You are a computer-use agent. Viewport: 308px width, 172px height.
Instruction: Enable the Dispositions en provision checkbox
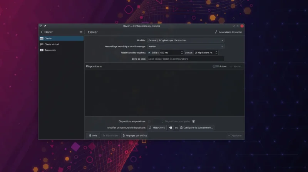coord(149,121)
